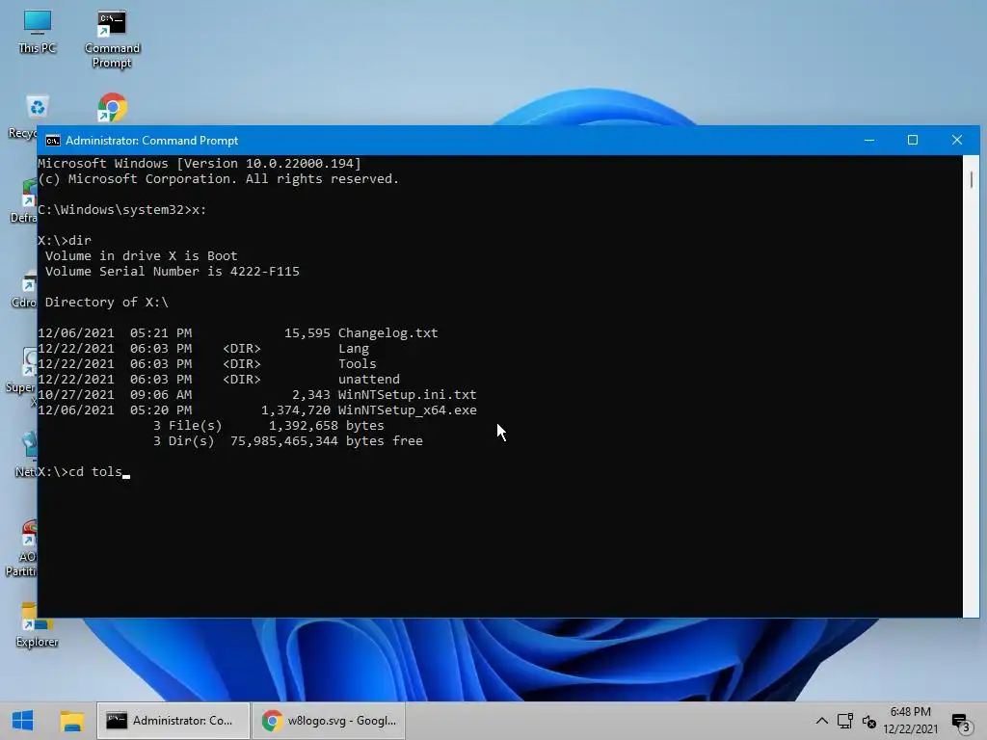Open the muted volume tray icon
The width and height of the screenshot is (987, 740).
[869, 721]
